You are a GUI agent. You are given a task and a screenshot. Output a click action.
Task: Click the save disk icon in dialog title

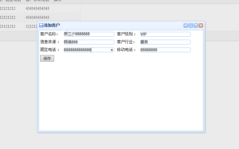41,25
